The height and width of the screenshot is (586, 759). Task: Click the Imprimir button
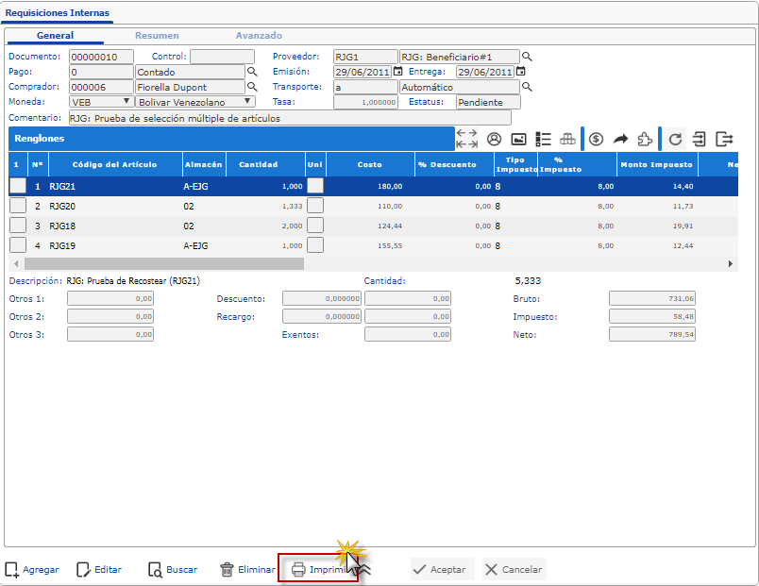tap(318, 570)
